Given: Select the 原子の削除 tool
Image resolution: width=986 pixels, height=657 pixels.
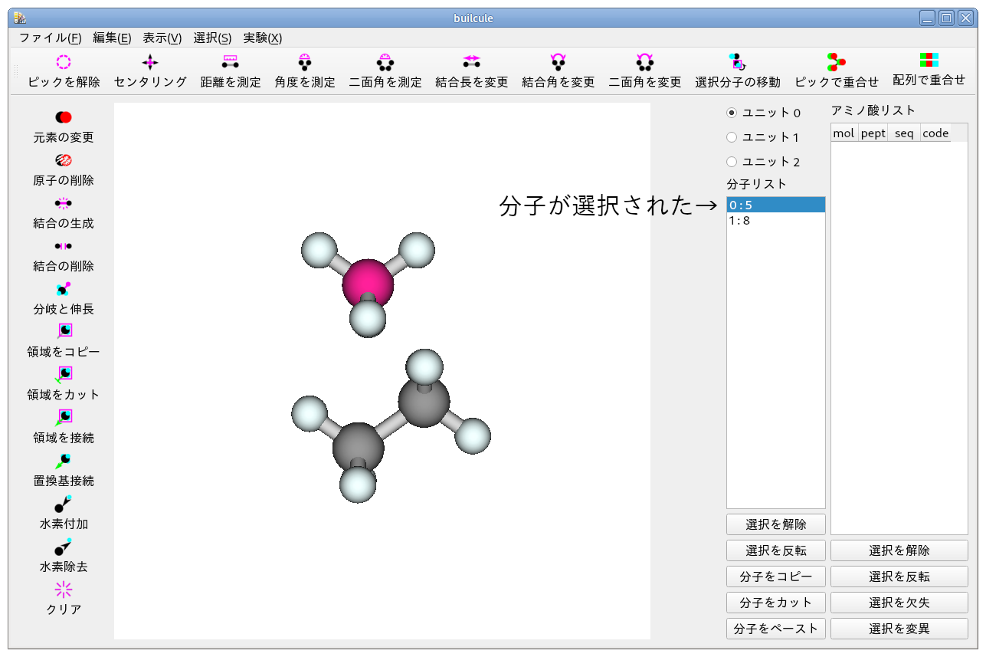Looking at the screenshot, I should pos(63,166).
